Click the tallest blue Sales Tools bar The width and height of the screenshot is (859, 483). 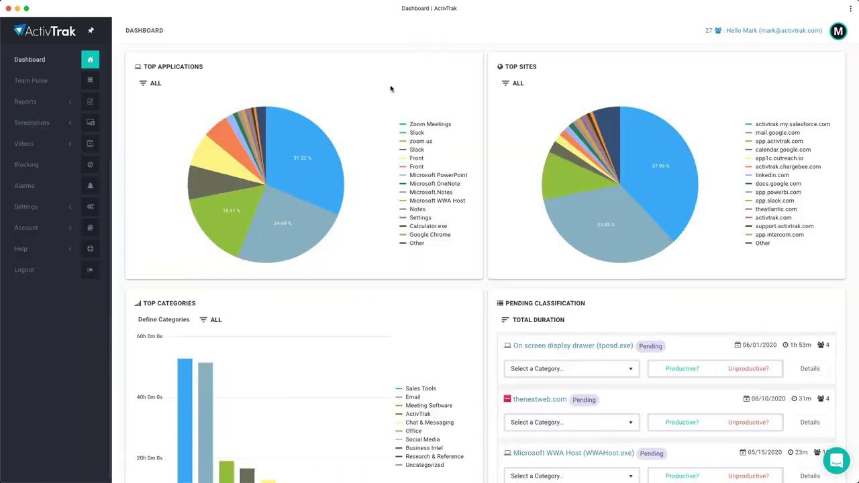point(185,421)
